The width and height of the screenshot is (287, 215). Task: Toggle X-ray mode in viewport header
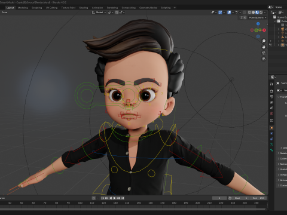(245, 13)
